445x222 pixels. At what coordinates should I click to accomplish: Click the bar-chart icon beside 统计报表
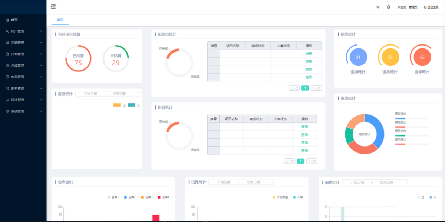(7, 100)
